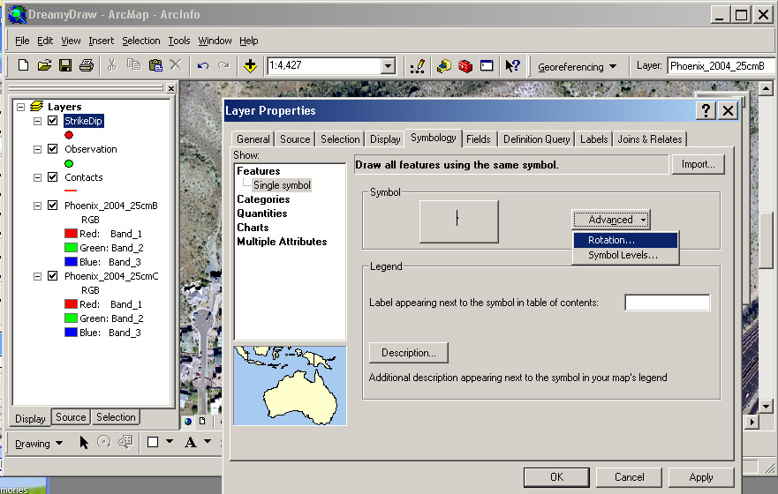Click the Cut scissors icon

pos(111,65)
